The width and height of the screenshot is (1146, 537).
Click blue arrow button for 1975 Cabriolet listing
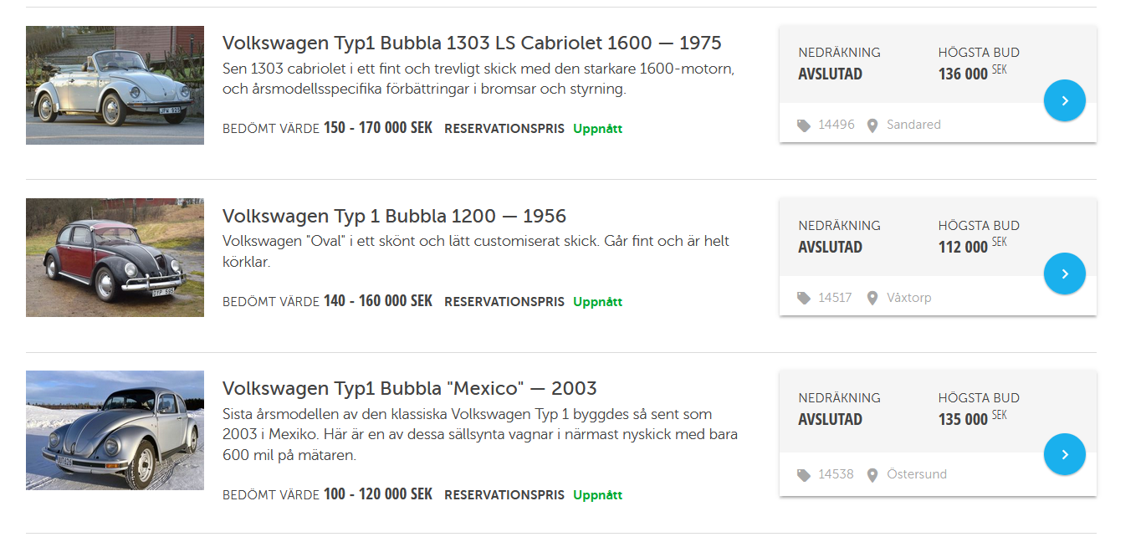click(1064, 101)
